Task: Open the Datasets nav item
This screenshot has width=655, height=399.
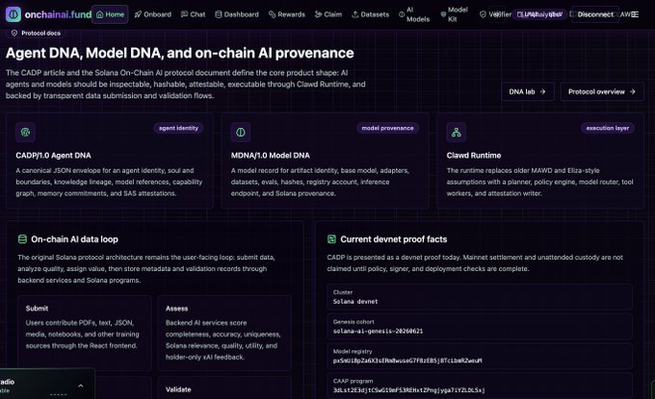Action: [370, 14]
